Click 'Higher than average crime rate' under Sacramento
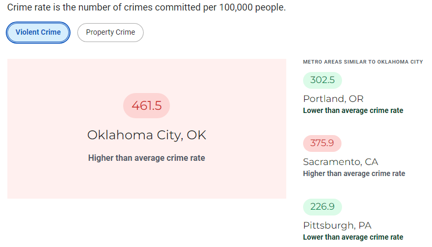 pos(354,173)
